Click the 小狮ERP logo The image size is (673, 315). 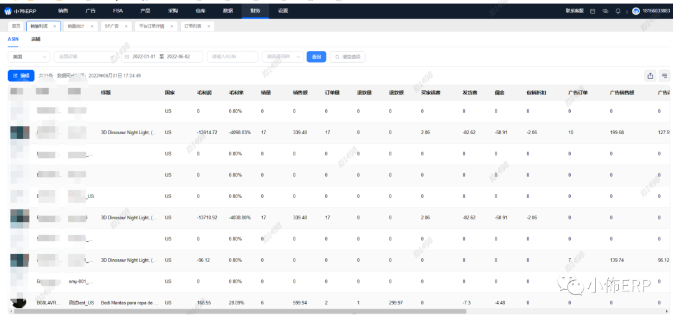(22, 11)
